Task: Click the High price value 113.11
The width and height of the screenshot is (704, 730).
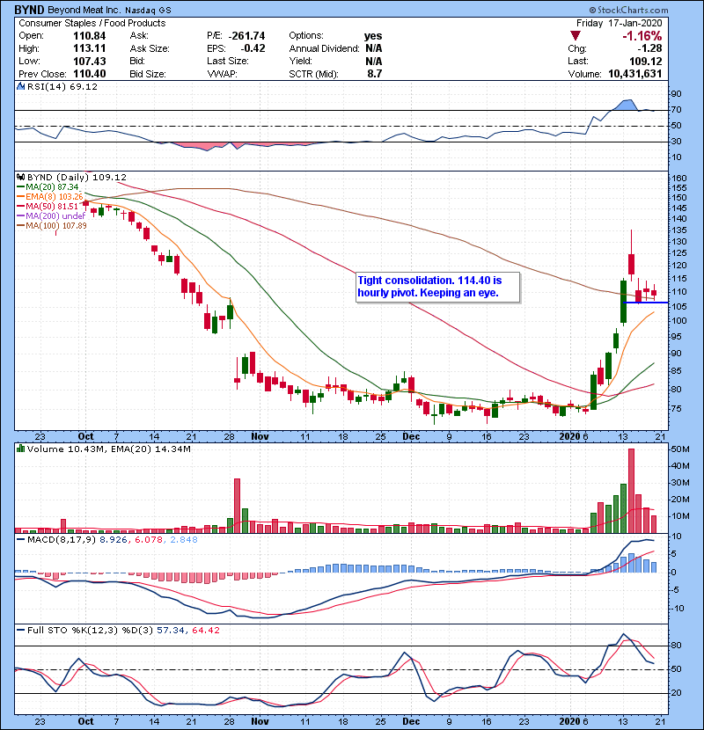Action: point(90,48)
